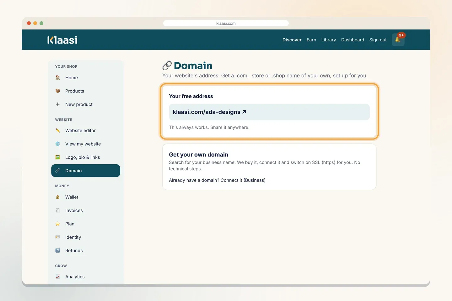Select Home in the sidebar

pyautogui.click(x=86, y=78)
